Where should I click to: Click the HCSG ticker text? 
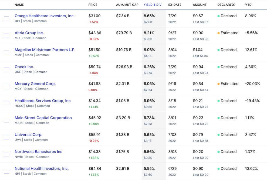[19, 106]
